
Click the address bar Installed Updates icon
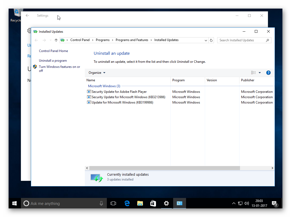click(63, 40)
